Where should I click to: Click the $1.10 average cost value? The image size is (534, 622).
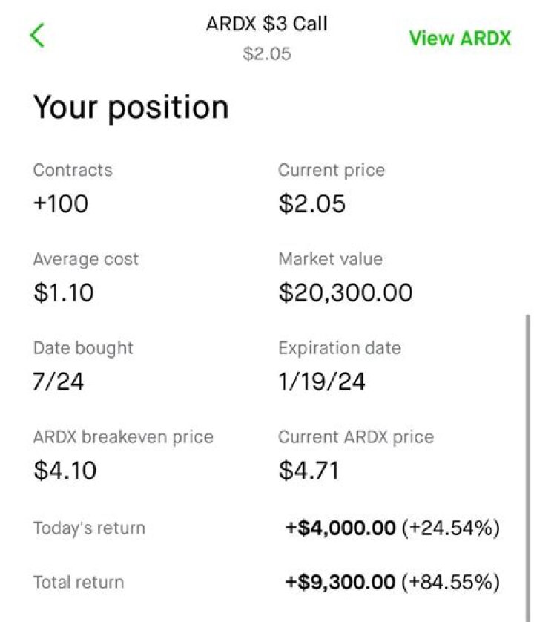pyautogui.click(x=64, y=292)
